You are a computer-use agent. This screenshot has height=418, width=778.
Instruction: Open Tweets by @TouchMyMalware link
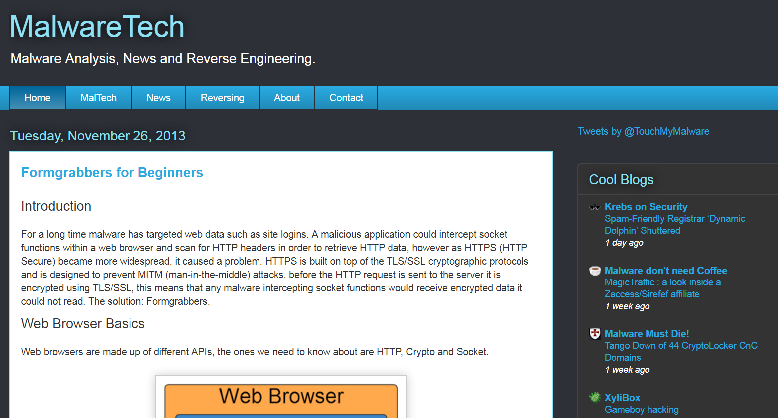point(644,131)
